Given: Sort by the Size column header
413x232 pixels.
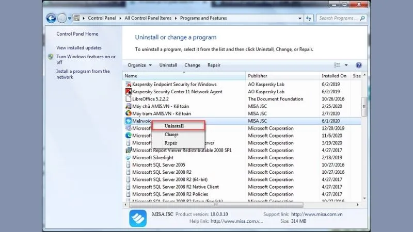Looking at the screenshot, I should (356, 76).
